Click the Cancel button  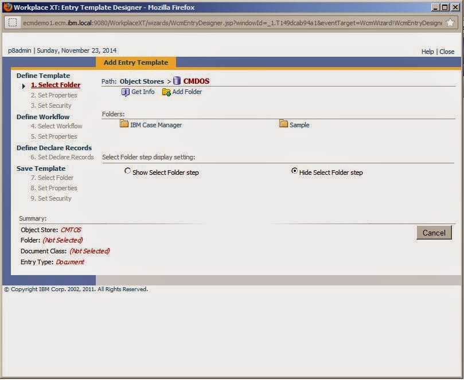point(434,232)
